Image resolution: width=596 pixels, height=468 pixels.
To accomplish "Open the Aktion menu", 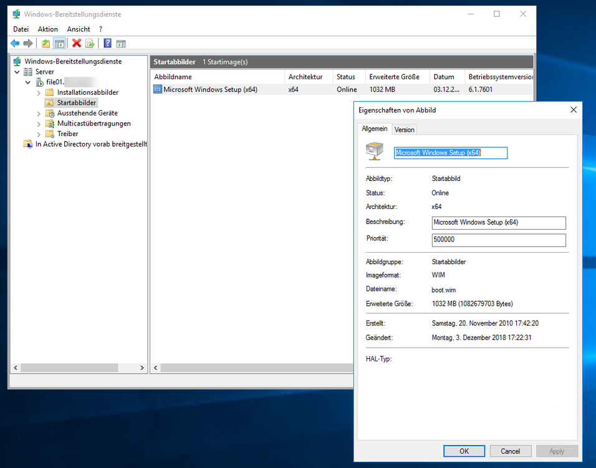I will 47,29.
